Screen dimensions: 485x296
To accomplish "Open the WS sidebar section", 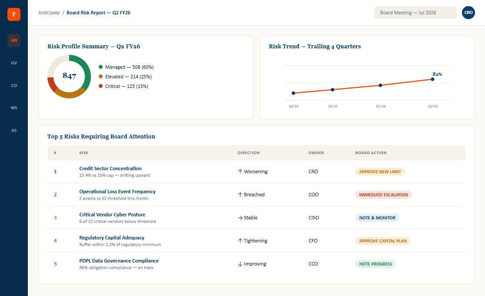I will 14,108.
